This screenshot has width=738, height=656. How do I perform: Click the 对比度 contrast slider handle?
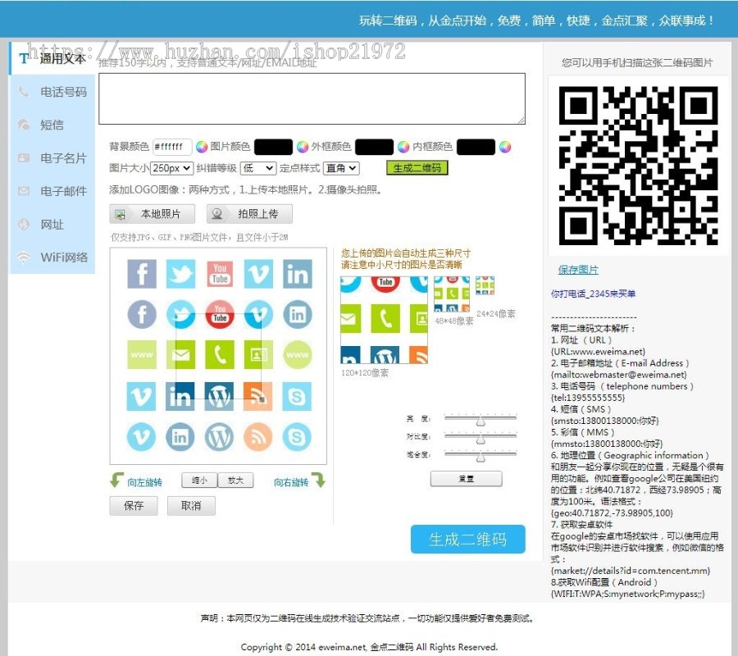(x=480, y=439)
